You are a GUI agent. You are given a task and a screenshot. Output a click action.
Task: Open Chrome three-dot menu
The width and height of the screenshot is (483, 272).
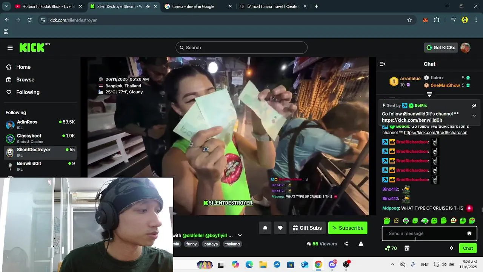click(x=476, y=20)
